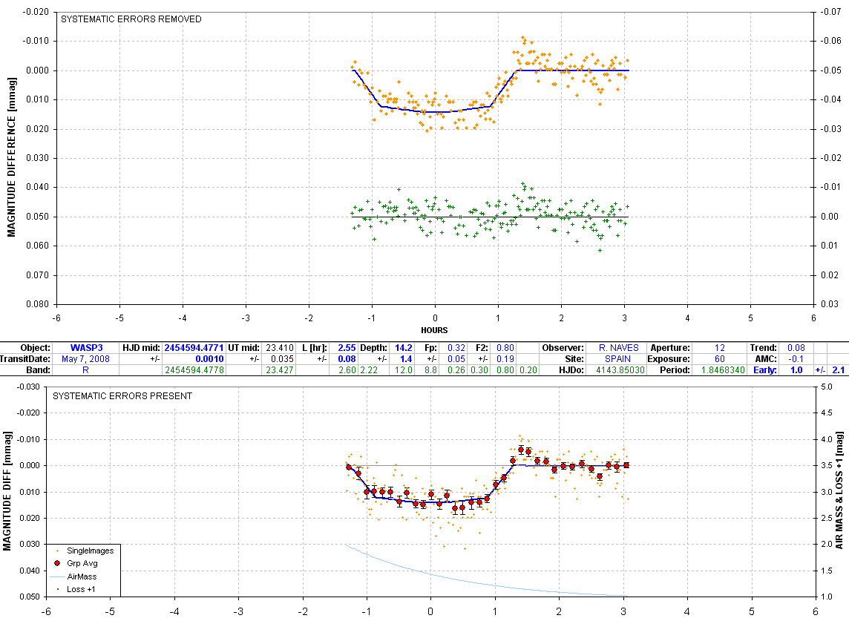Click the Depth value 14.2 cell
Screen dimensions: 849x621
click(x=403, y=347)
